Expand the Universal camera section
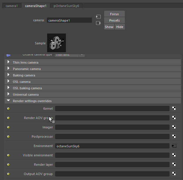The image size is (183, 180). point(8,94)
